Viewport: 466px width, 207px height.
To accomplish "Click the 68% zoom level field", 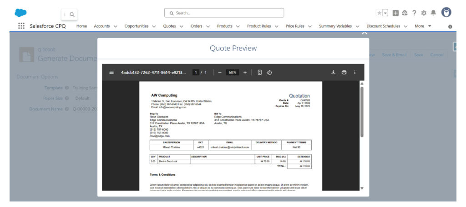I will click(x=233, y=72).
